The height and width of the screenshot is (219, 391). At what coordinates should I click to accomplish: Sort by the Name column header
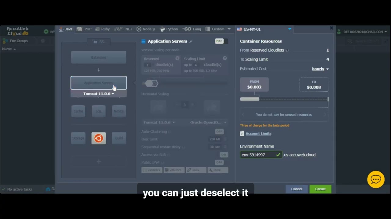[x=9, y=49]
